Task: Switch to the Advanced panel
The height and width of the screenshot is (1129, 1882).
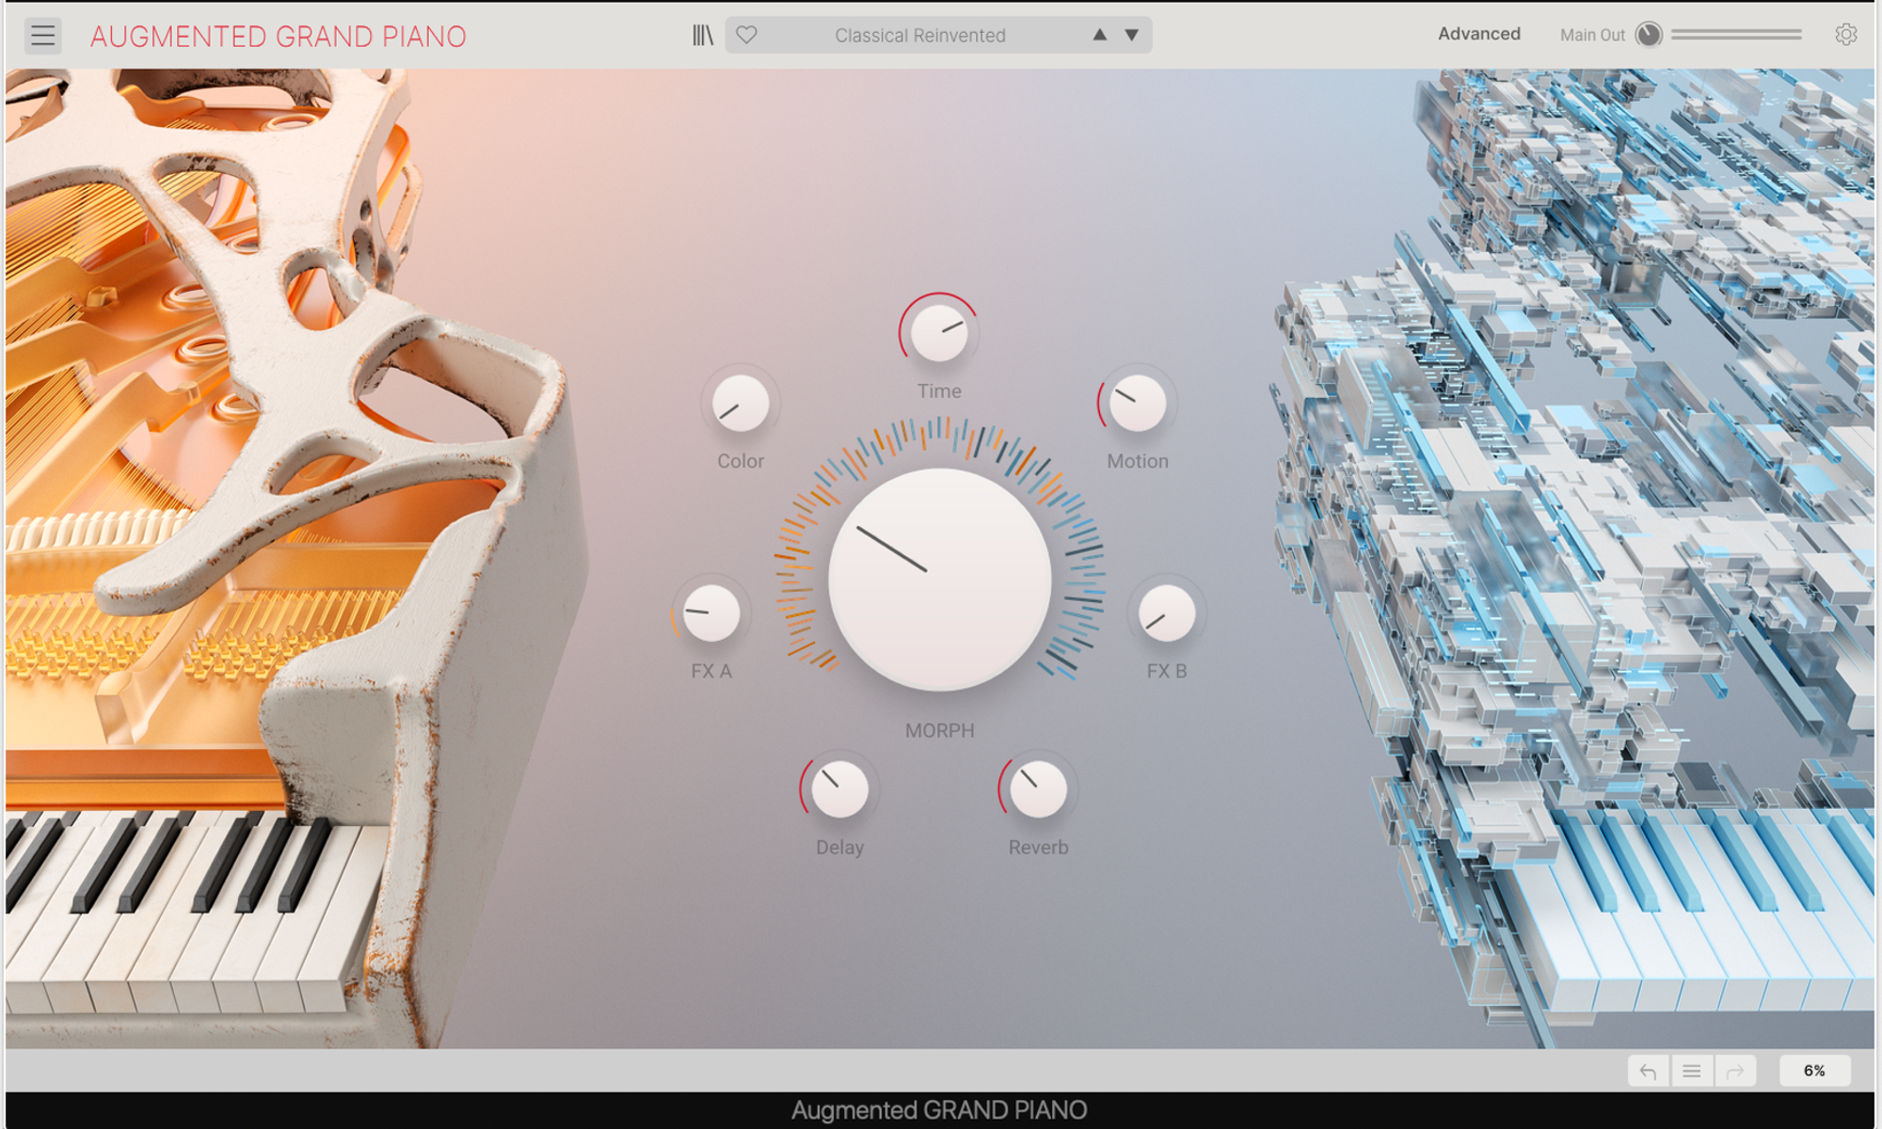Action: point(1478,34)
